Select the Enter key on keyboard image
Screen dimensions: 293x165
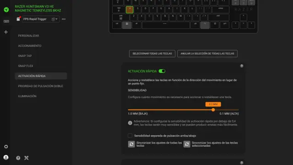point(221,10)
